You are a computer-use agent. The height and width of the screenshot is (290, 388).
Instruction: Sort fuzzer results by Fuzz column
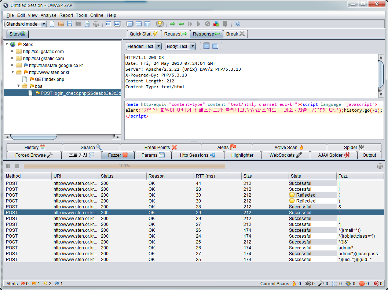point(360,176)
